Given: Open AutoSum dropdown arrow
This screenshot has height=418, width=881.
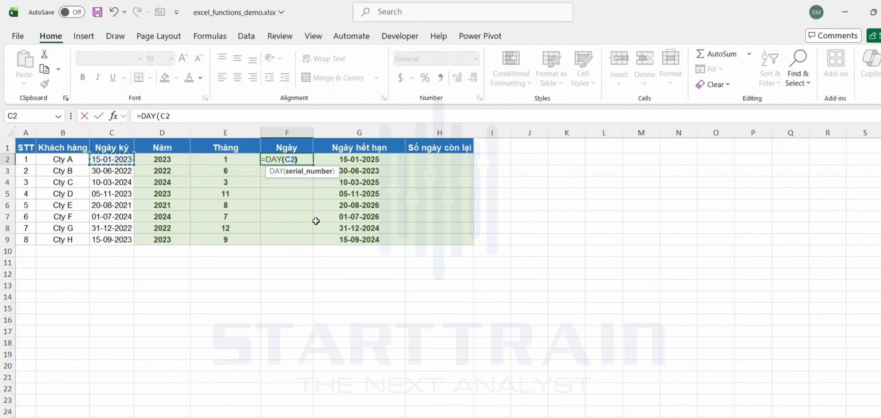Looking at the screenshot, I should [x=749, y=54].
